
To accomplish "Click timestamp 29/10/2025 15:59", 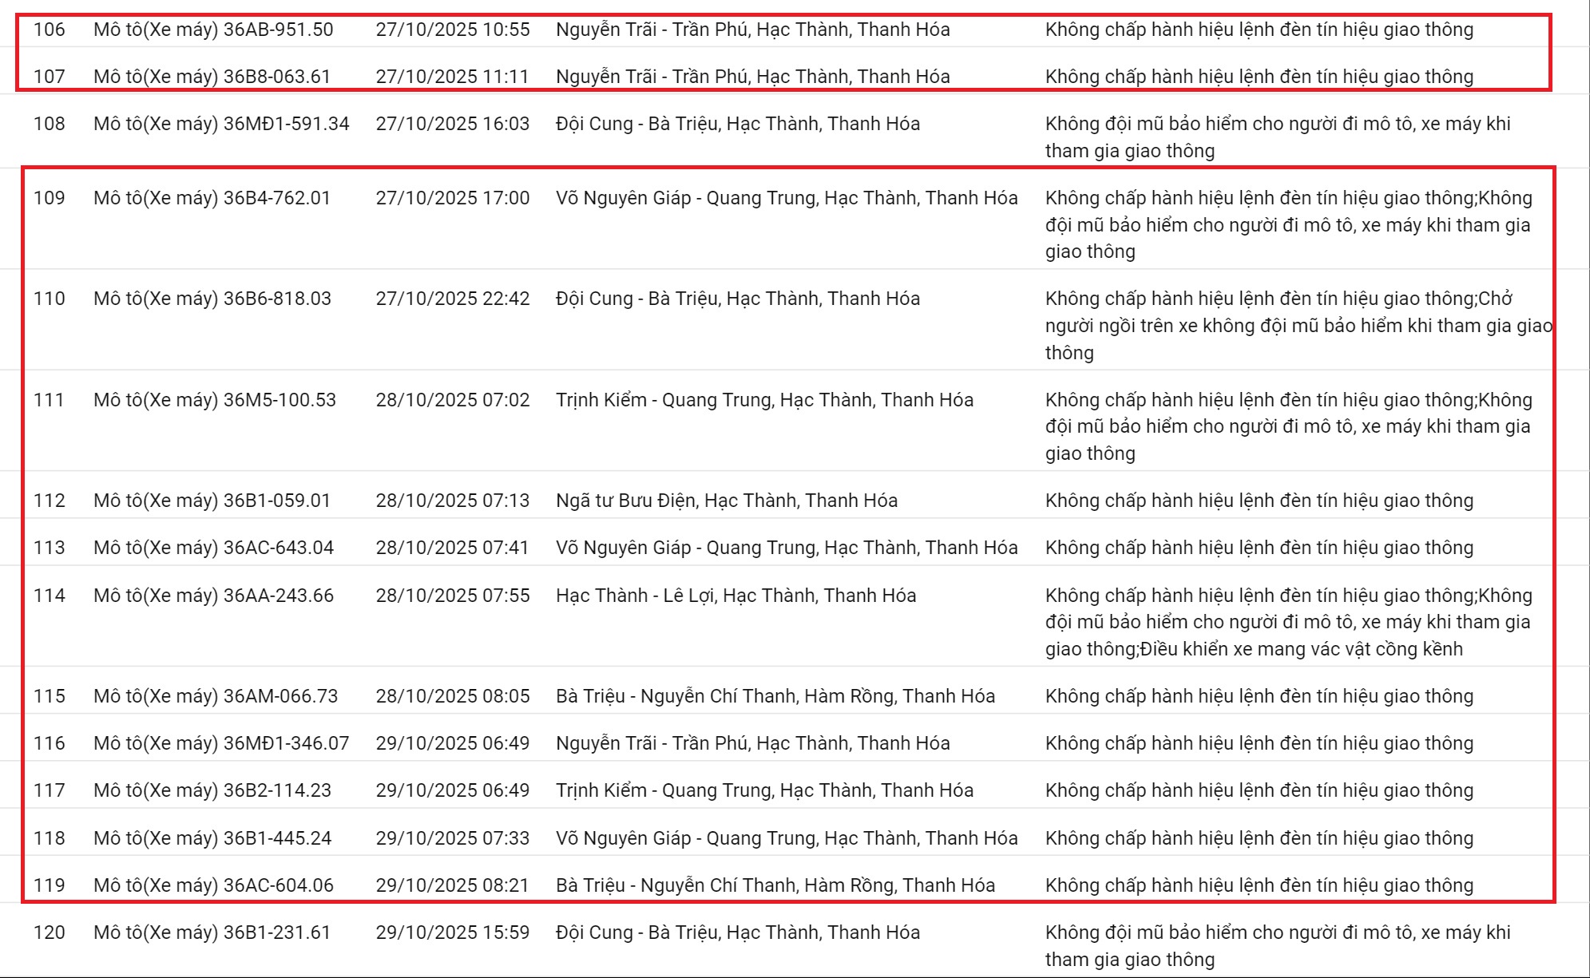I will (x=452, y=932).
